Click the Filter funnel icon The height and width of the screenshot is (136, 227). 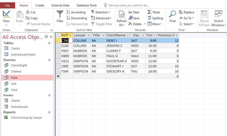click(60, 15)
